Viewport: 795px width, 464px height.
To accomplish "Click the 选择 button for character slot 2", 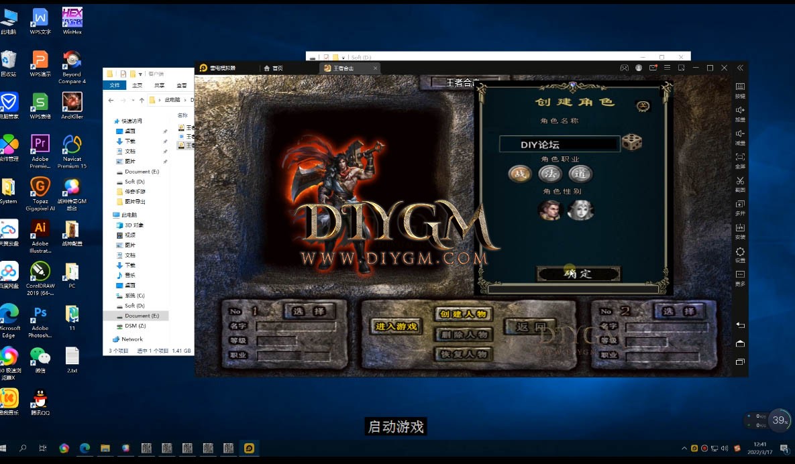I will click(x=679, y=311).
